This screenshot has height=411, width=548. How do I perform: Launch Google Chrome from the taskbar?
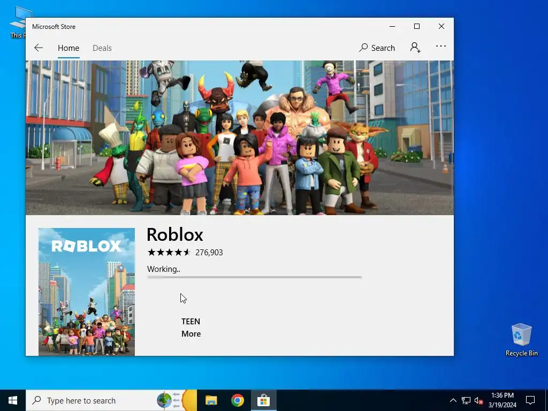237,400
